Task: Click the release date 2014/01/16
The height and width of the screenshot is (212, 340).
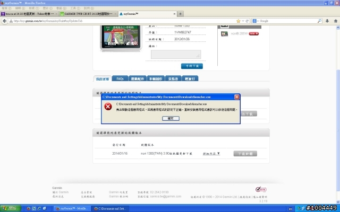Action: tap(120, 153)
